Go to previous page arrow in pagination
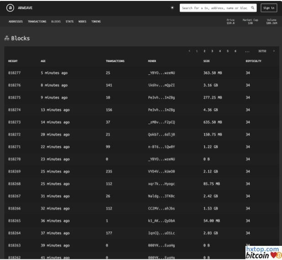This screenshot has width=282, height=260. (189, 51)
